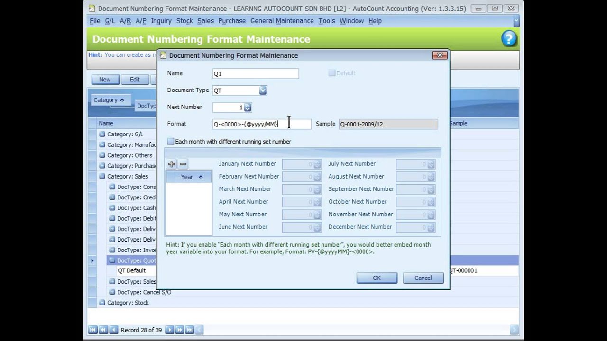
Task: Click the Name column header
Action: click(x=106, y=123)
